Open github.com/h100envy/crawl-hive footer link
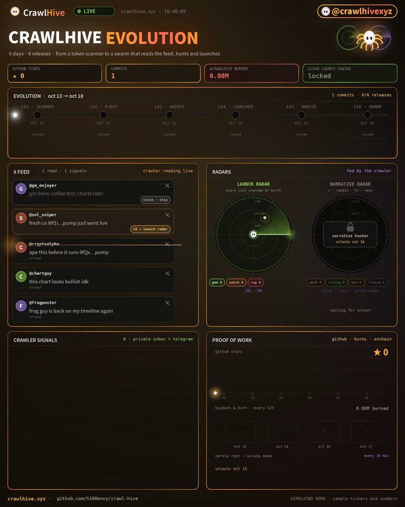 (97, 499)
